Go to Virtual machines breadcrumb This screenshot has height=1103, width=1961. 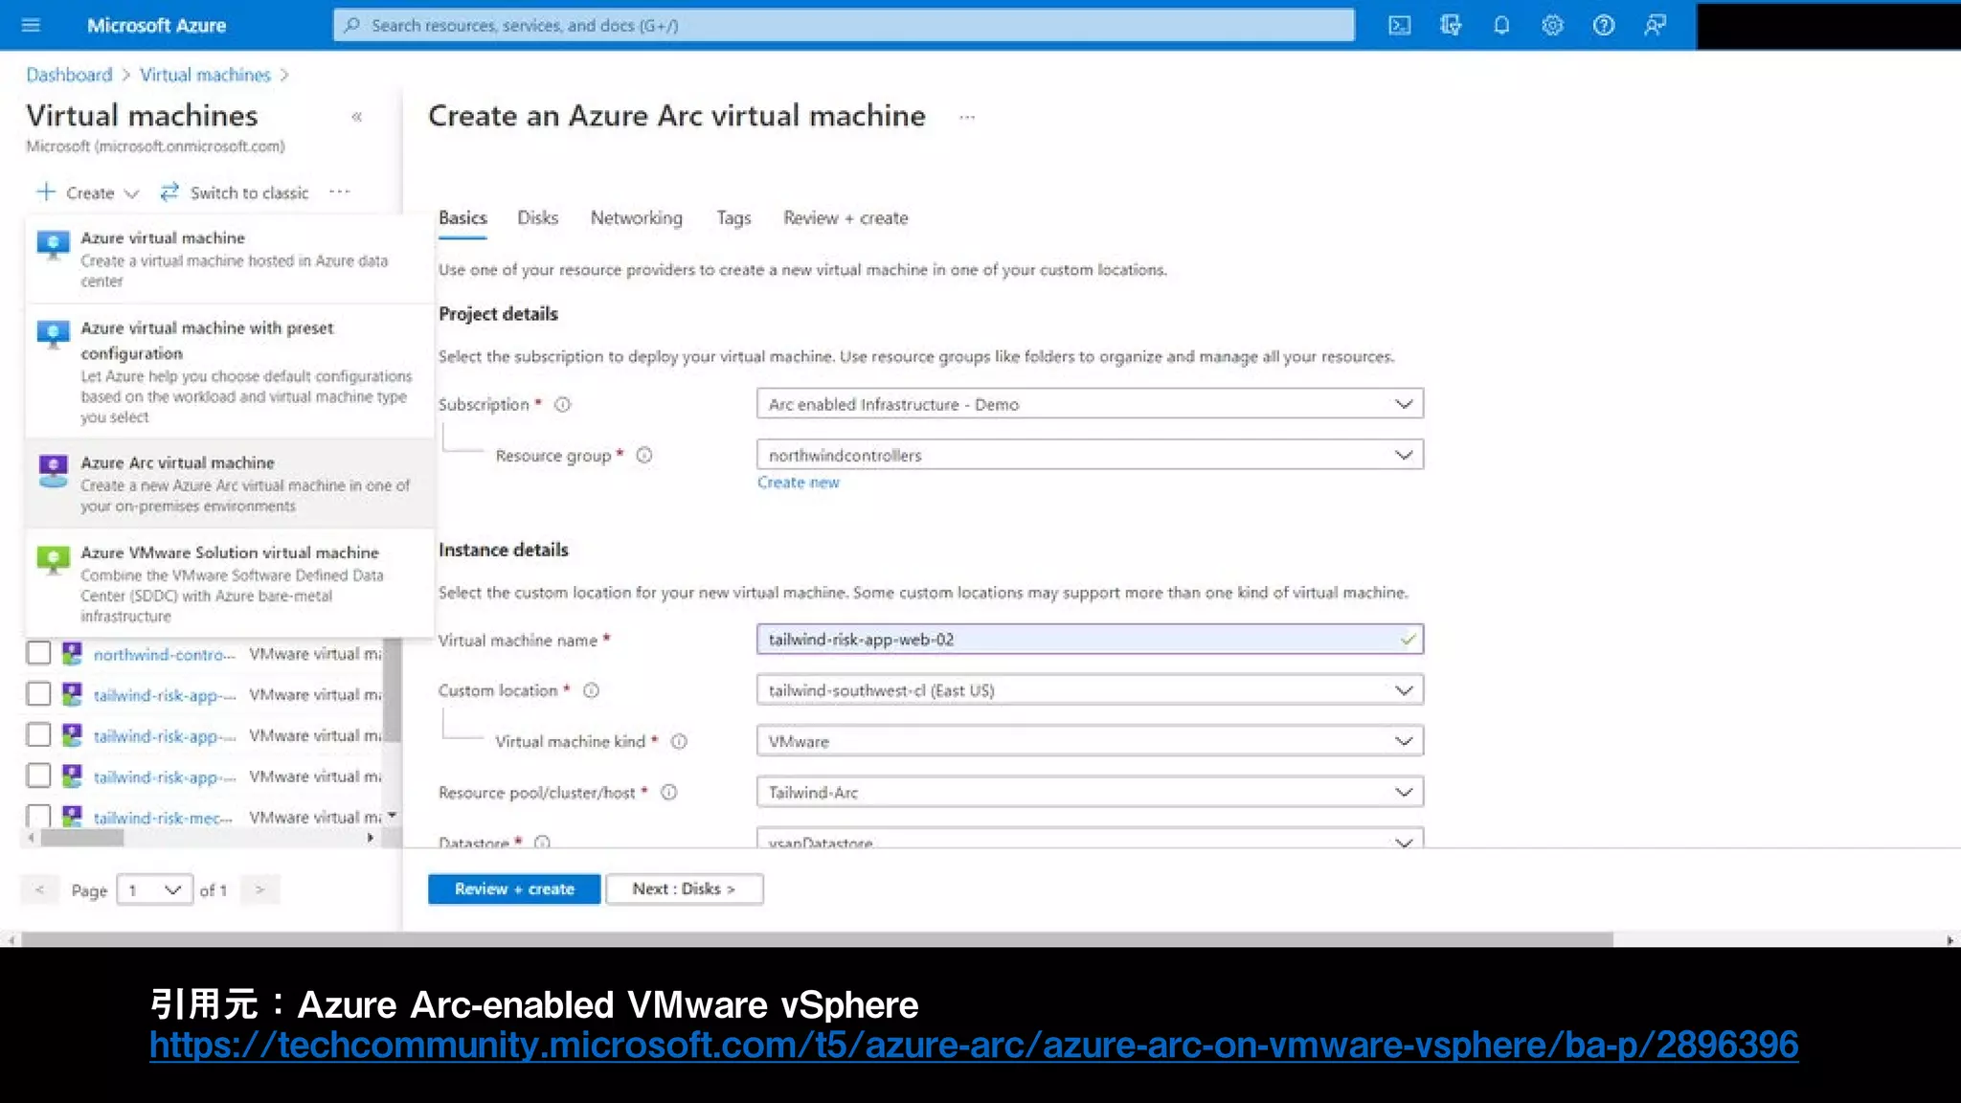pyautogui.click(x=205, y=75)
